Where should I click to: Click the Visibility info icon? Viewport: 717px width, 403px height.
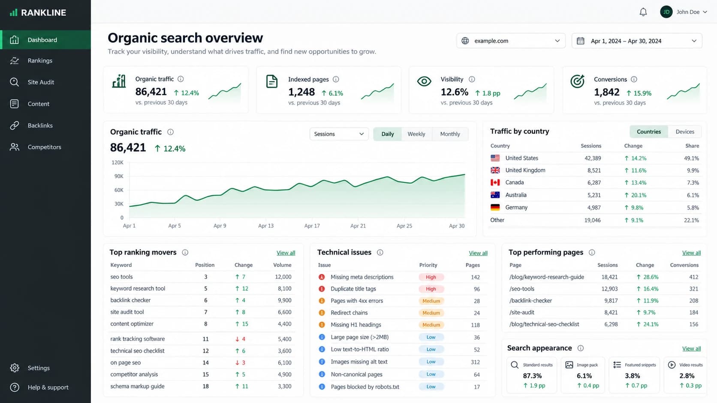coord(472,79)
